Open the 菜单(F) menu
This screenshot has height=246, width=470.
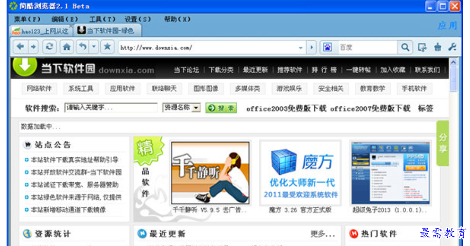(x=27, y=19)
